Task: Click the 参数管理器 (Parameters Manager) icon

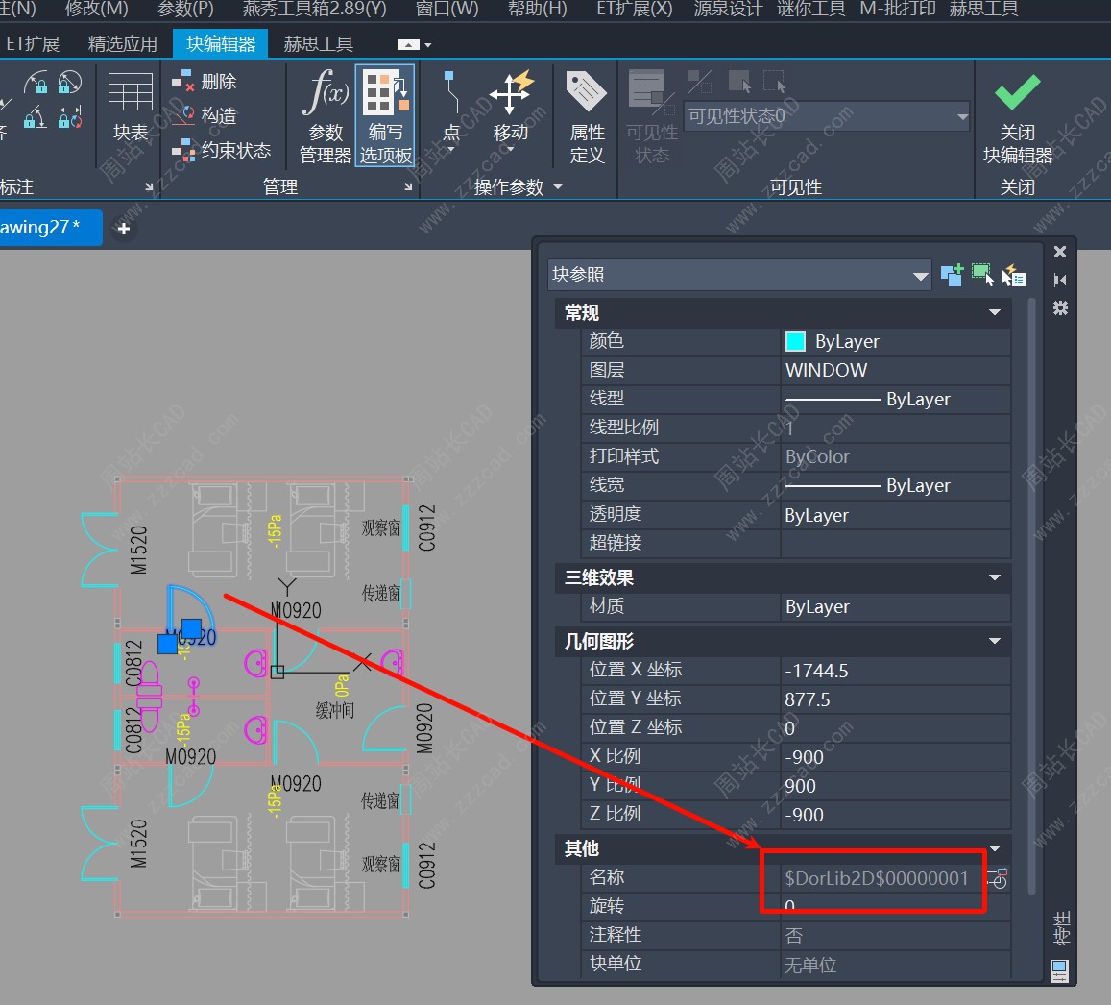Action: [326, 115]
